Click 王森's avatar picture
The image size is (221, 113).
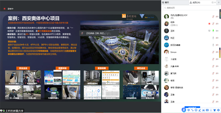tap(167, 101)
